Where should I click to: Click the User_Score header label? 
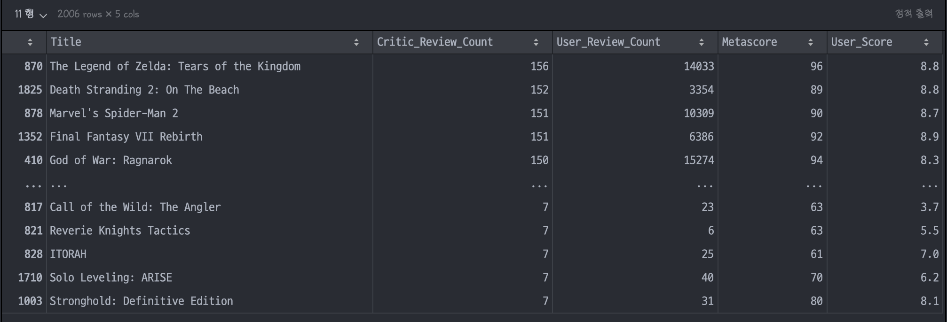(x=861, y=42)
